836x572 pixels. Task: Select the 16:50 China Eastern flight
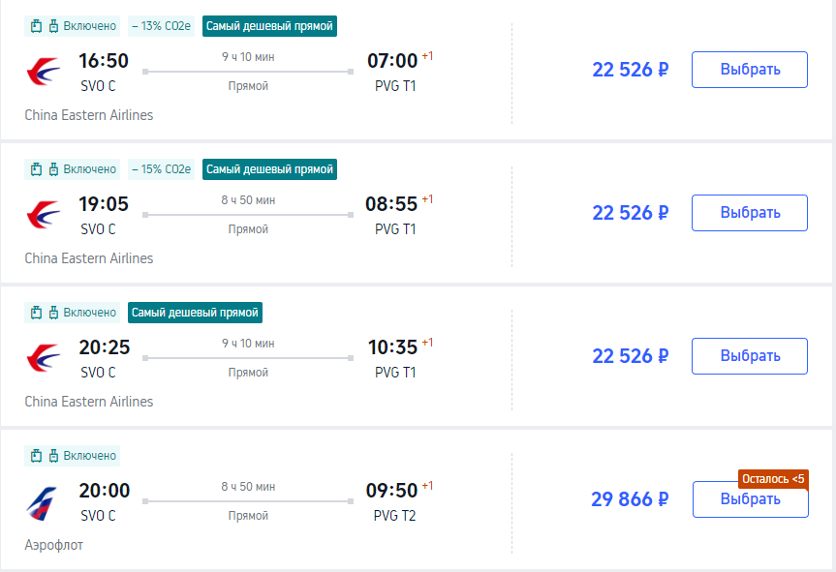[x=750, y=70]
